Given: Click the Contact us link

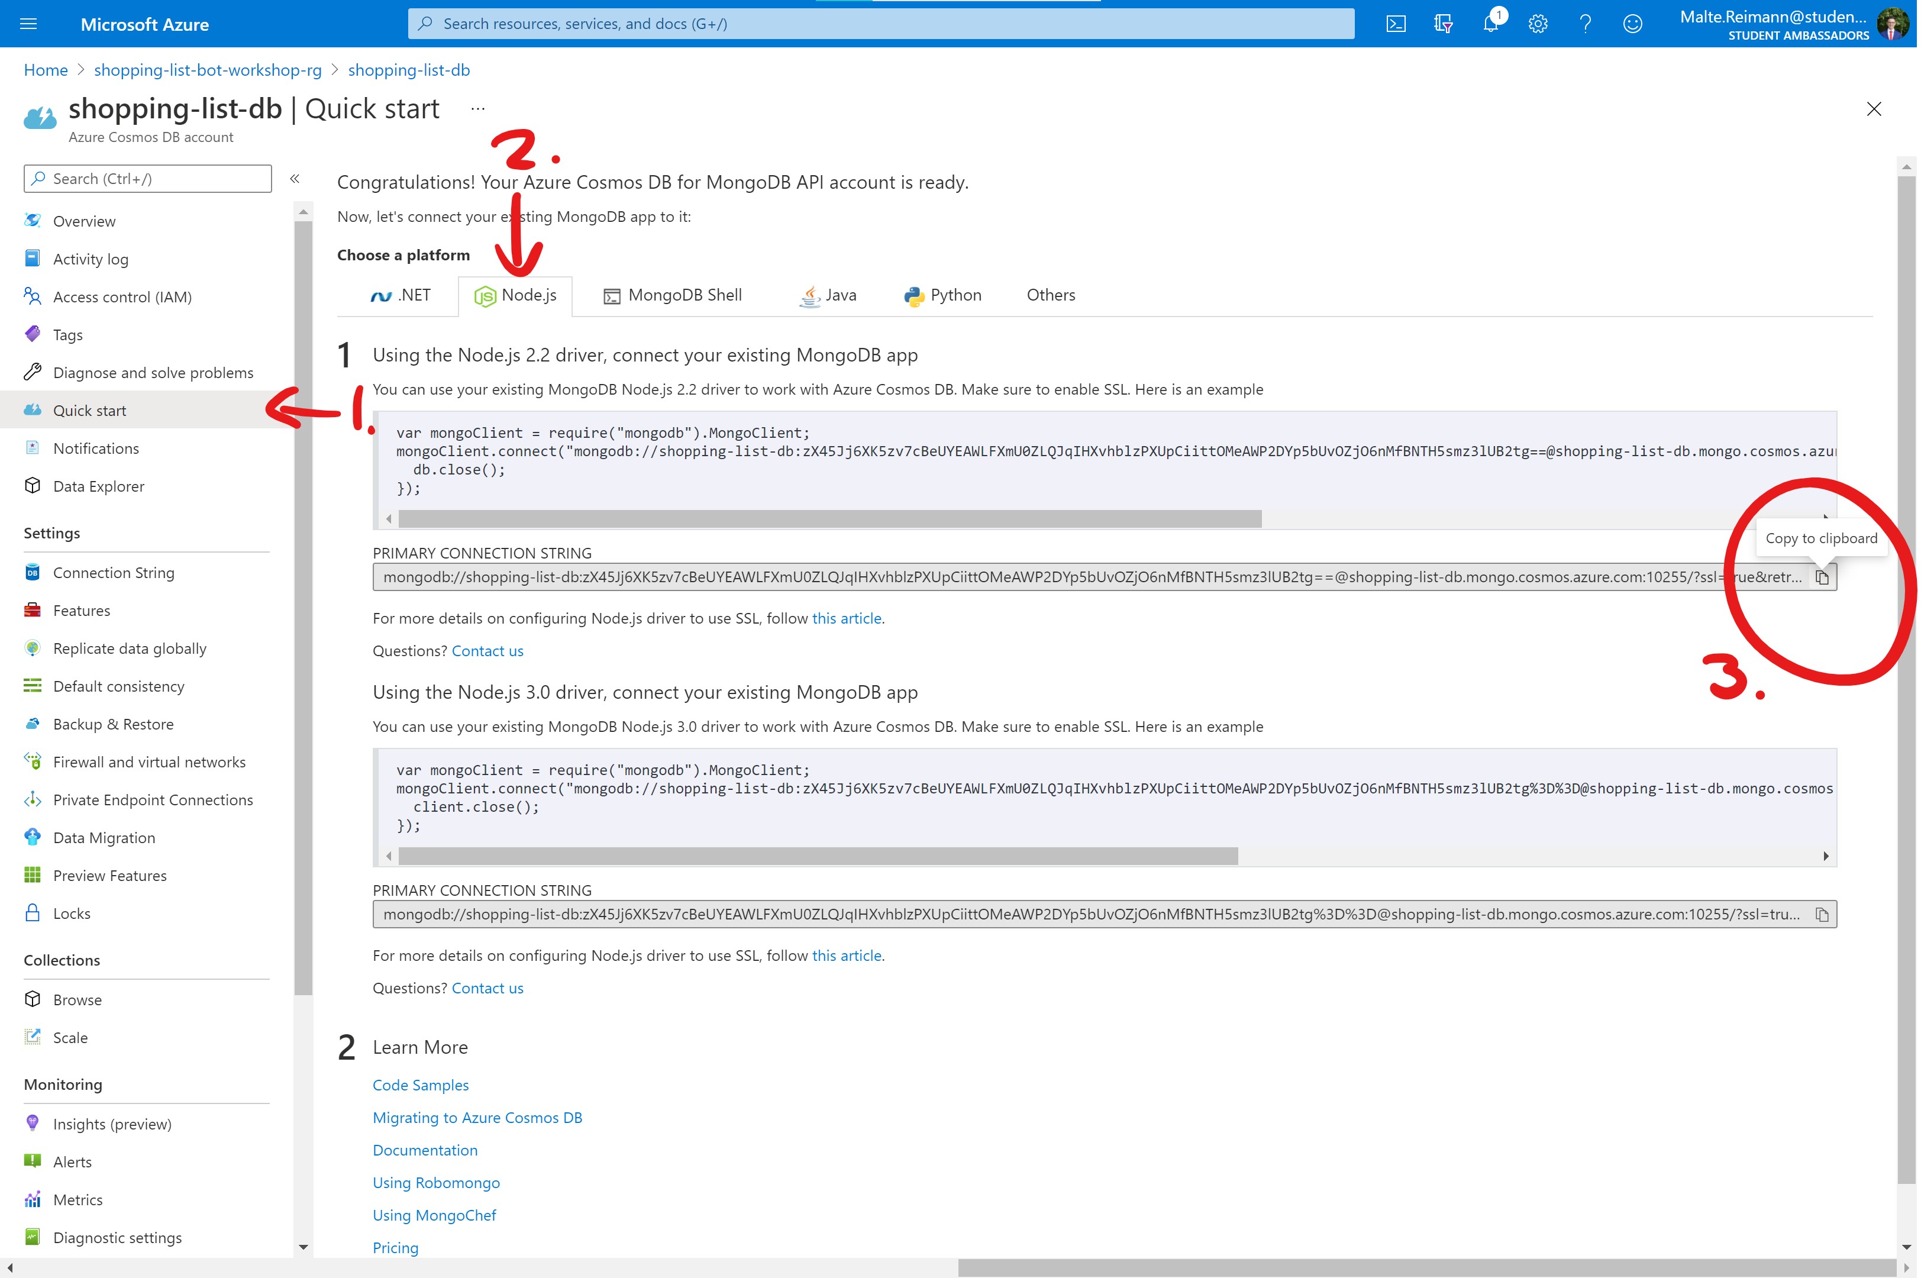Looking at the screenshot, I should click(487, 650).
